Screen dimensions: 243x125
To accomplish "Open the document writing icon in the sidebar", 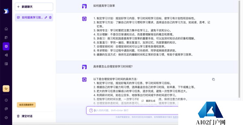I will 6,38.
